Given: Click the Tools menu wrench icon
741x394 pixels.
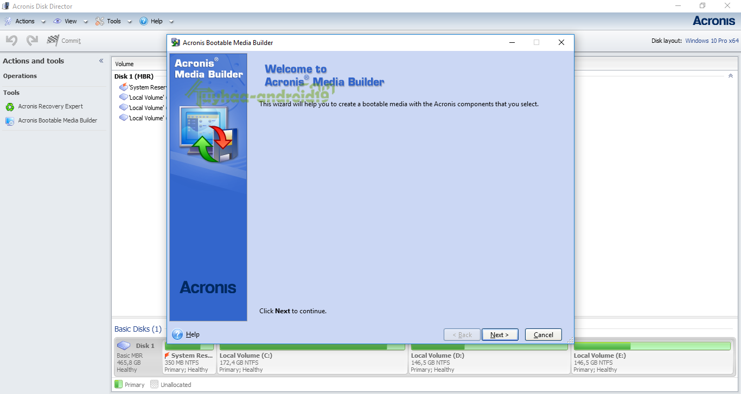Looking at the screenshot, I should pos(100,21).
